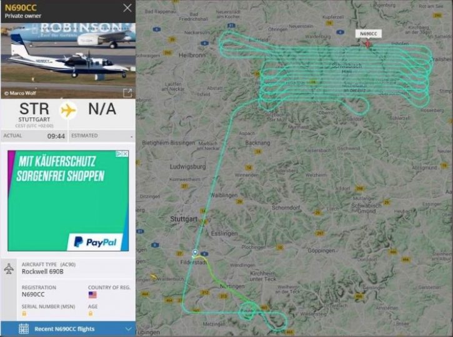The height and width of the screenshot is (337, 453).
Task: Open aircraft photo in external link icon
Action: 127,93
